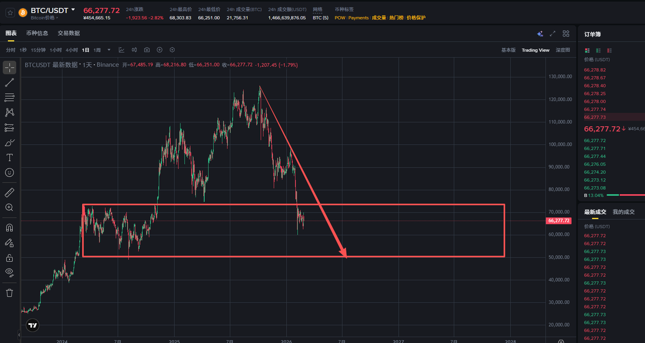645x343 pixels.
Task: Select the ruler measure tool
Action: [9, 192]
